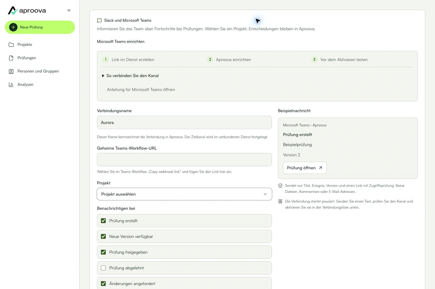Viewport: 435px width, 289px height.
Task: Enable the Prüfung abgelehnt checkbox
Action: (x=103, y=268)
